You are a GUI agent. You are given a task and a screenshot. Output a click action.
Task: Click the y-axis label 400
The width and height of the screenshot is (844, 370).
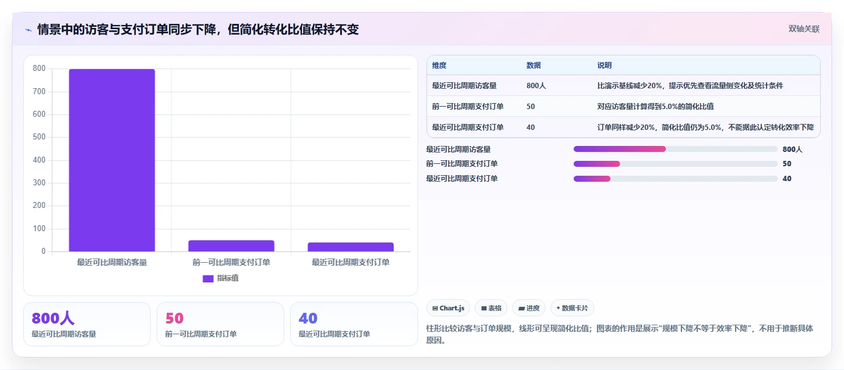[39, 160]
